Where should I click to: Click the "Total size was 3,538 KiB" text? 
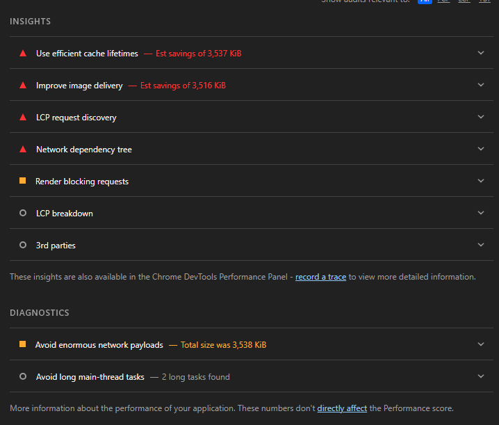point(223,345)
